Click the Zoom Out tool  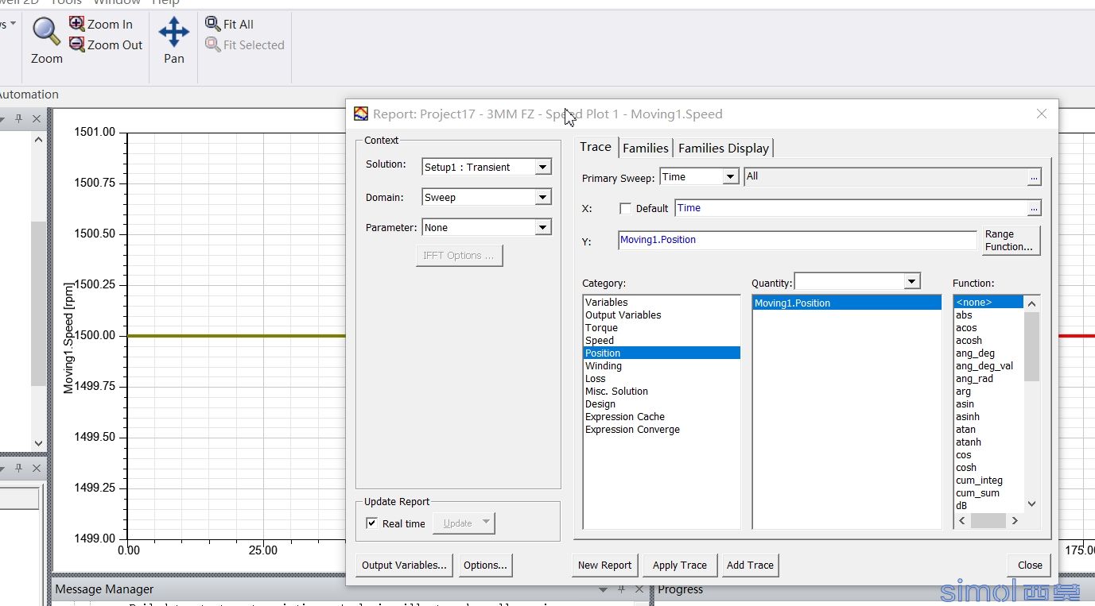[105, 44]
